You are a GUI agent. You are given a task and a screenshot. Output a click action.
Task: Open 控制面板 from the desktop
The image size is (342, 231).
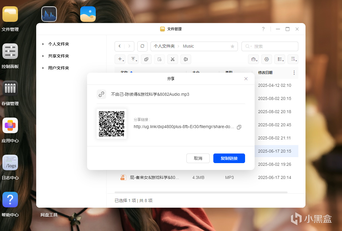coord(10,51)
